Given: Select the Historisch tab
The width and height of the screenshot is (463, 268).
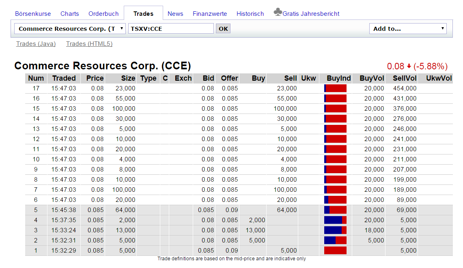Looking at the screenshot, I should 250,13.
